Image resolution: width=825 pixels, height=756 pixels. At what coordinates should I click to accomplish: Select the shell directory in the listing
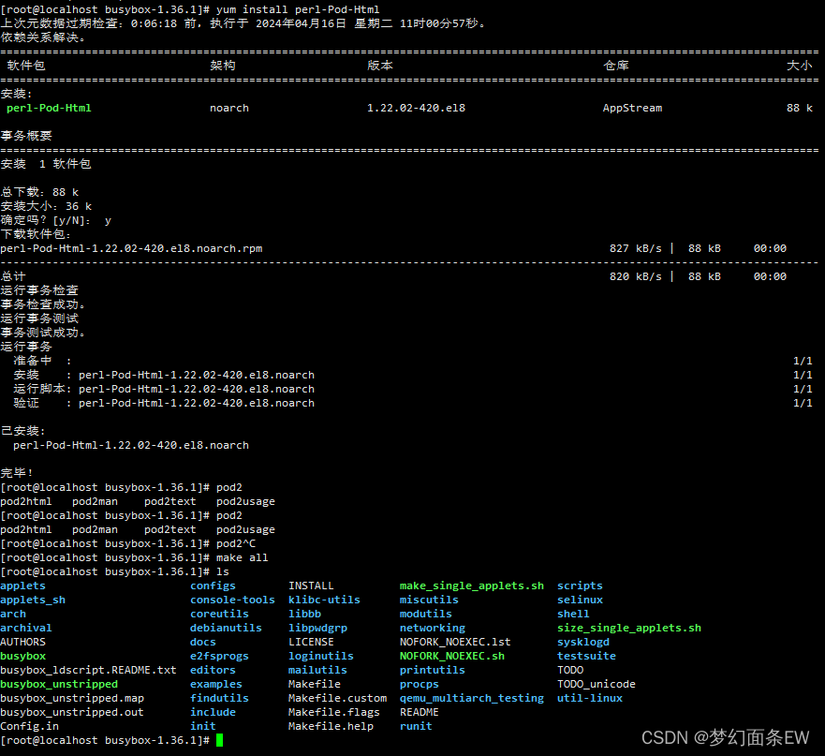pos(573,613)
